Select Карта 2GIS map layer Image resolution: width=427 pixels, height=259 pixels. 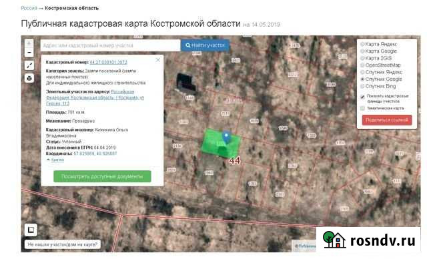(376, 58)
